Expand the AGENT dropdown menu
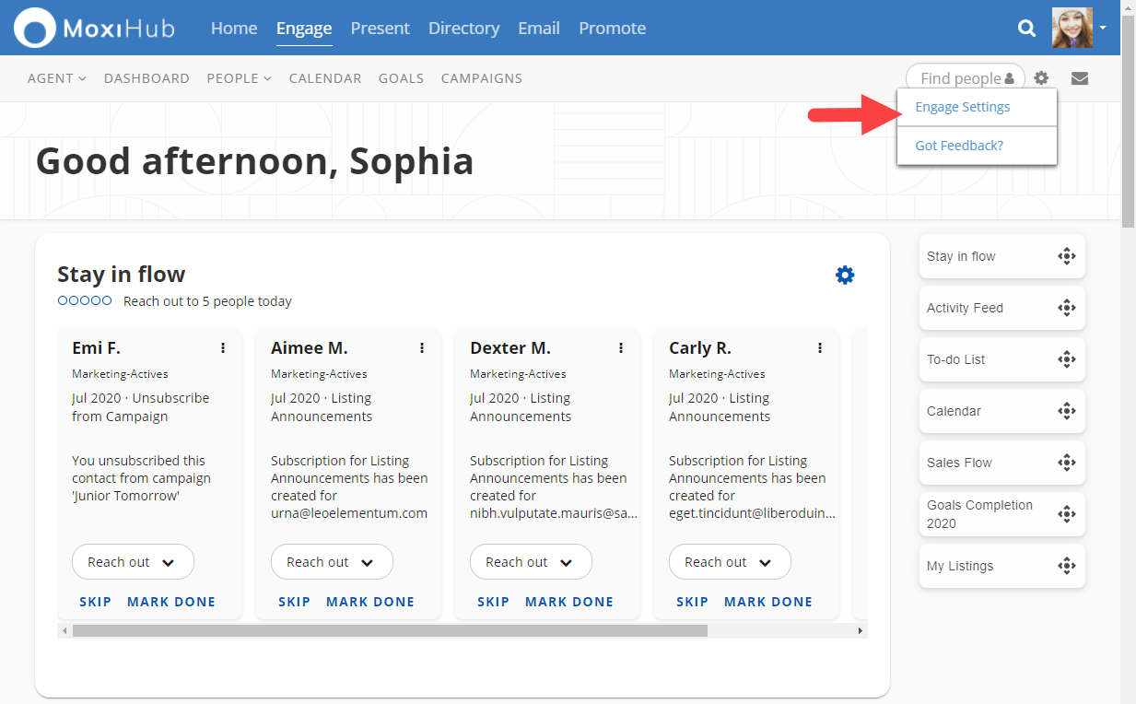Image resolution: width=1136 pixels, height=704 pixels. click(x=57, y=78)
